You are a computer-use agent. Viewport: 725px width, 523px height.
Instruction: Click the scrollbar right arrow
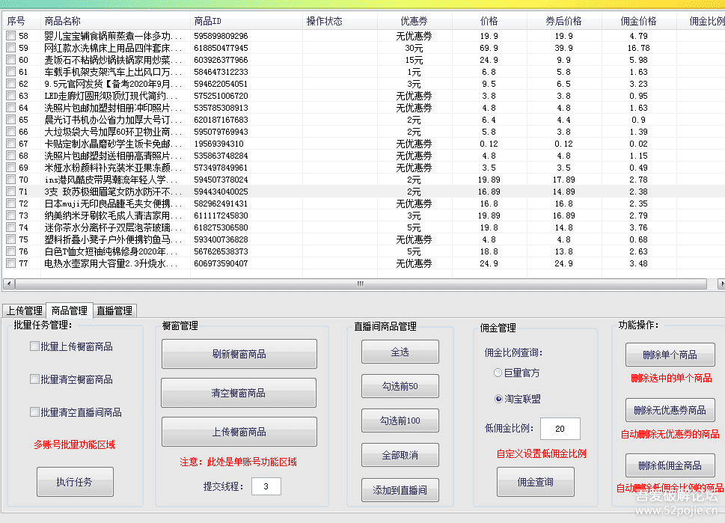721,284
